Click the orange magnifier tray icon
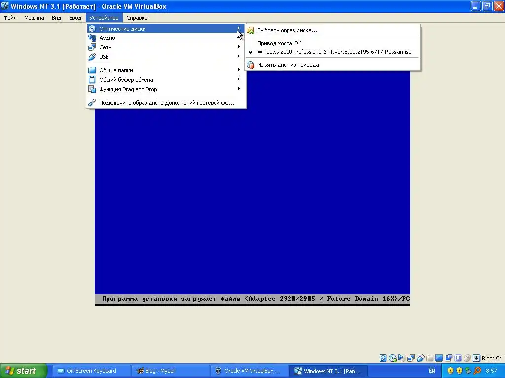The image size is (505, 378). coord(477,371)
